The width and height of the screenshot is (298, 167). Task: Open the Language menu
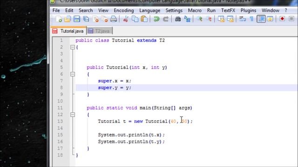[150, 10]
